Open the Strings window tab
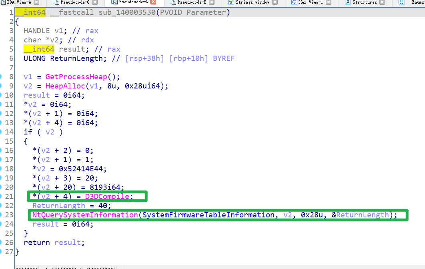This screenshot has height=269, width=425. 253,2
